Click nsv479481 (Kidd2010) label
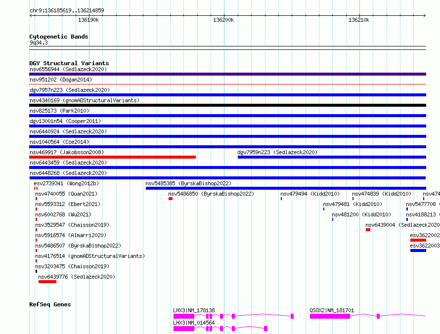The width and height of the screenshot is (440, 334). coord(352,204)
